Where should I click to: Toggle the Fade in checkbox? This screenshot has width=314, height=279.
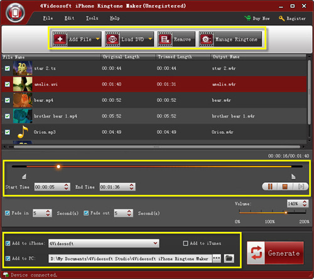[x=8, y=213]
